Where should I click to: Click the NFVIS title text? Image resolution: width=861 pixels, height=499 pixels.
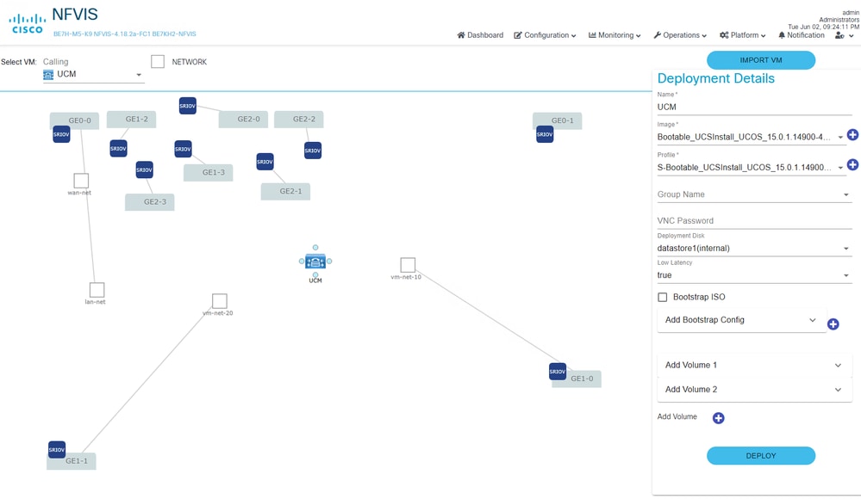point(75,15)
